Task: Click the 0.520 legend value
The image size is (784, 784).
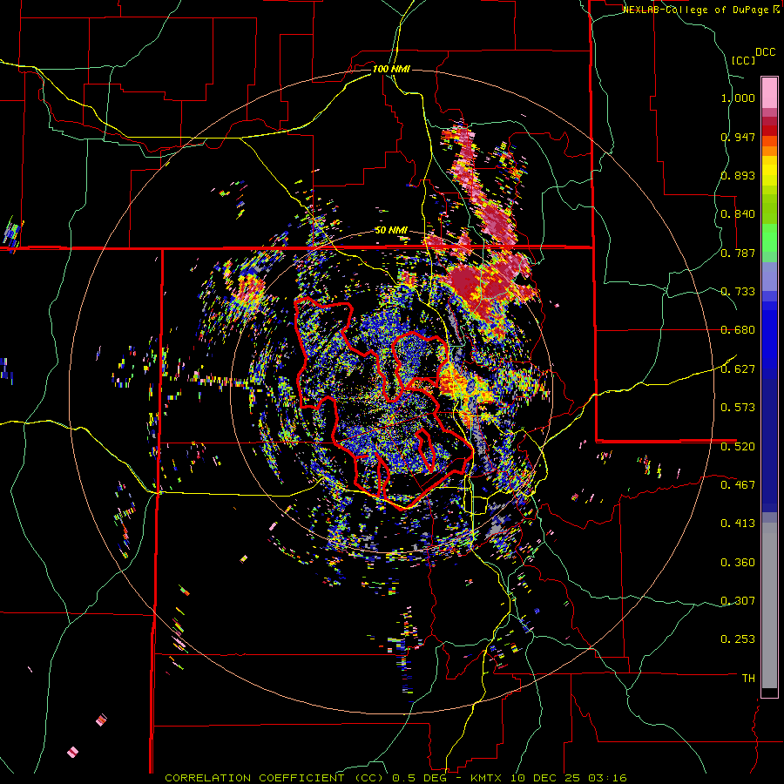Action: coord(738,447)
